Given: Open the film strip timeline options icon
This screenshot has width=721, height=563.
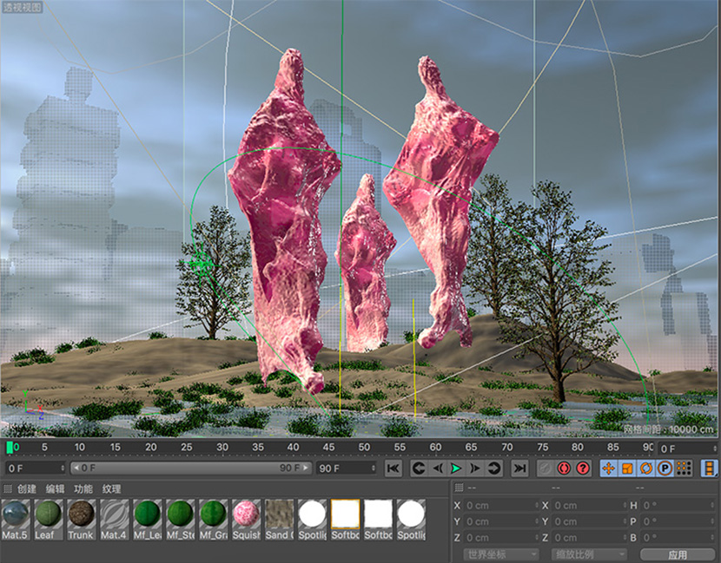Looking at the screenshot, I should coord(710,468).
